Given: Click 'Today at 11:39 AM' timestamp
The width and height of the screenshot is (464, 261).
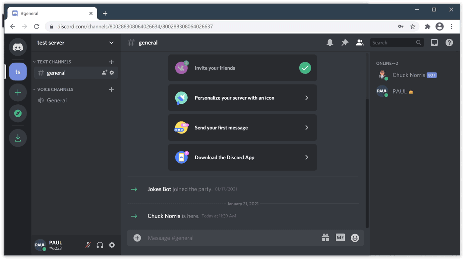Looking at the screenshot, I should pyautogui.click(x=219, y=216).
